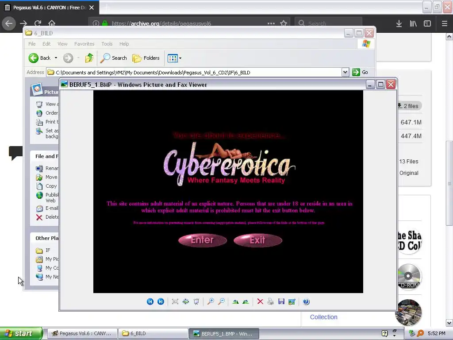Click Delete this file task

(x=47, y=217)
